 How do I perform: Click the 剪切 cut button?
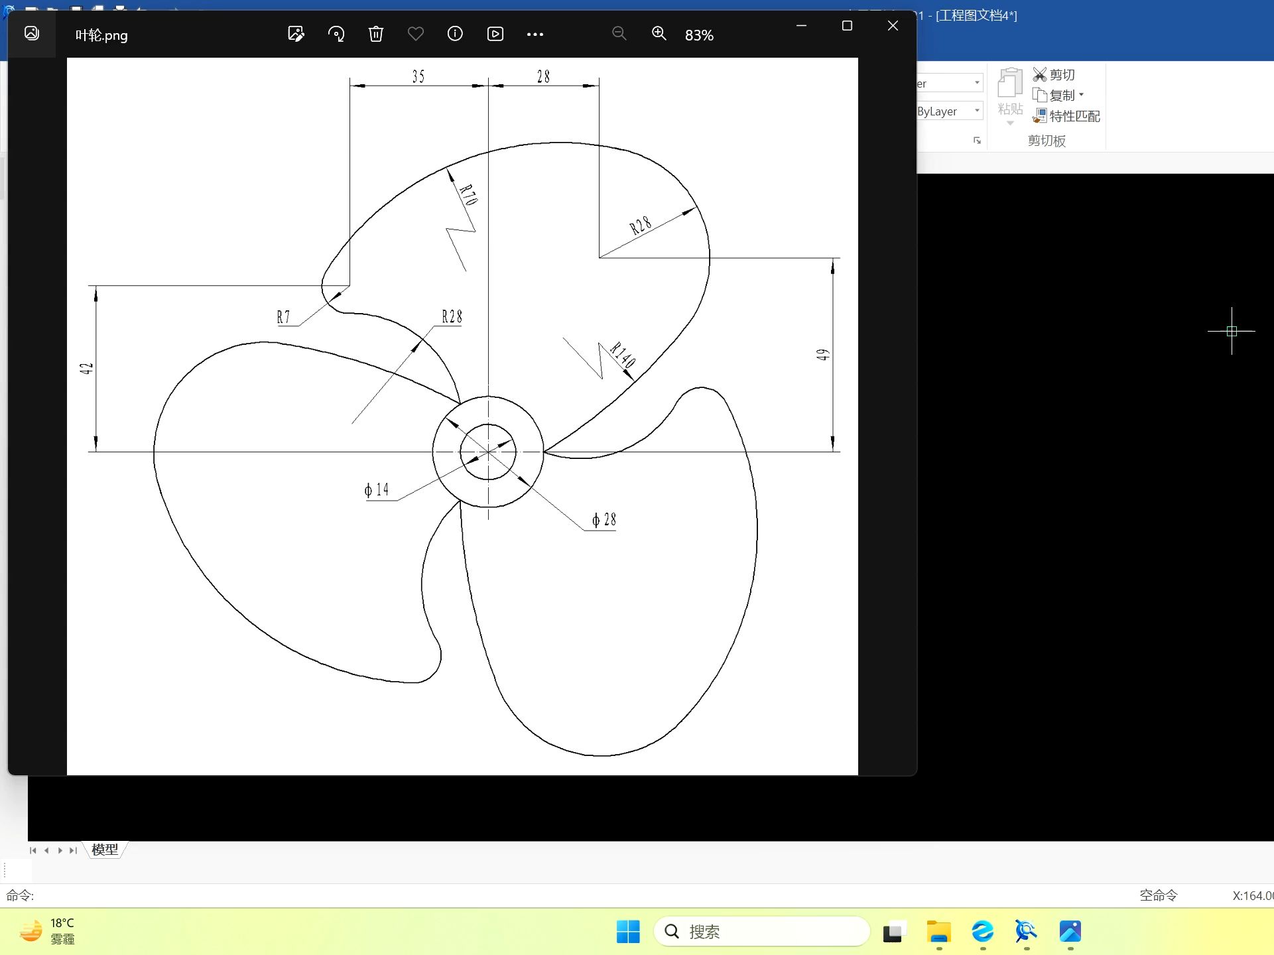tap(1054, 75)
